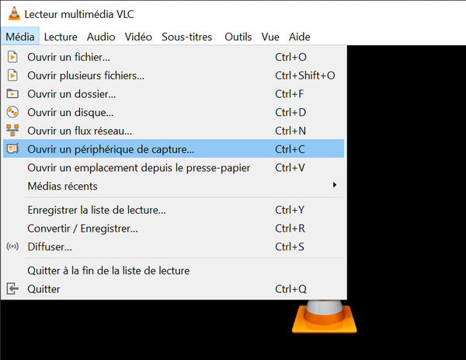Expand the Médias récents submenu arrow
This screenshot has width=466, height=360.
pyautogui.click(x=335, y=185)
